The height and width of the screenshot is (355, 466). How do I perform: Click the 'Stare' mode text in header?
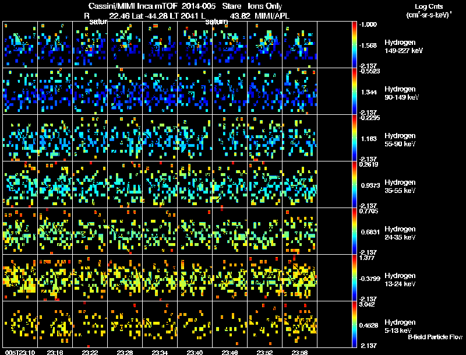point(231,6)
